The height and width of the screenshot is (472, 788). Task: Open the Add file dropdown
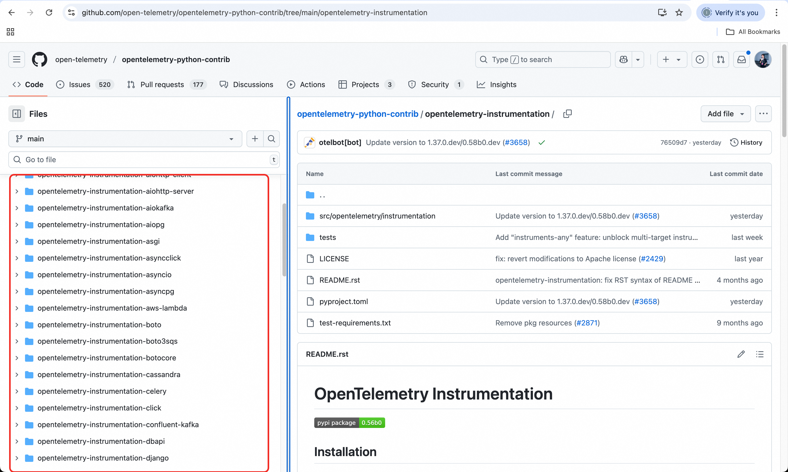725,114
